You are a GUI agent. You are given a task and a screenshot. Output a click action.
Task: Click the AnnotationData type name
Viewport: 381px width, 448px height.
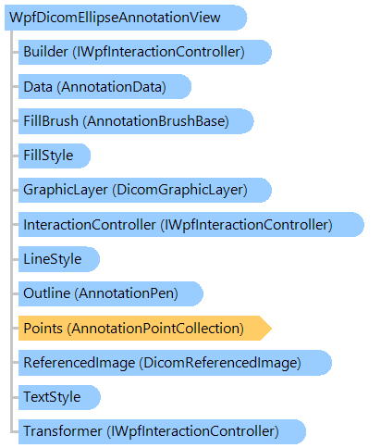[x=112, y=87]
